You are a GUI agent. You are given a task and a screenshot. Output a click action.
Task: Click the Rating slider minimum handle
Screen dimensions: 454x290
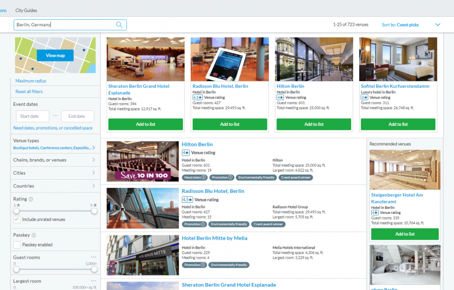tap(17, 211)
